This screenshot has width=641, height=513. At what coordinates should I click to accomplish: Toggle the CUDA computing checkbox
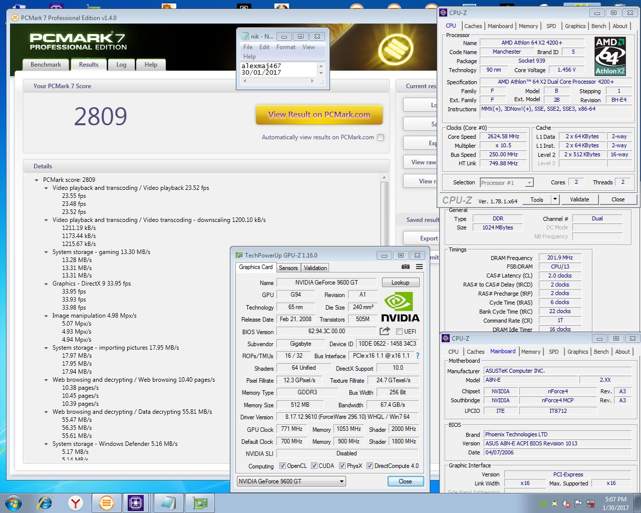pos(314,466)
